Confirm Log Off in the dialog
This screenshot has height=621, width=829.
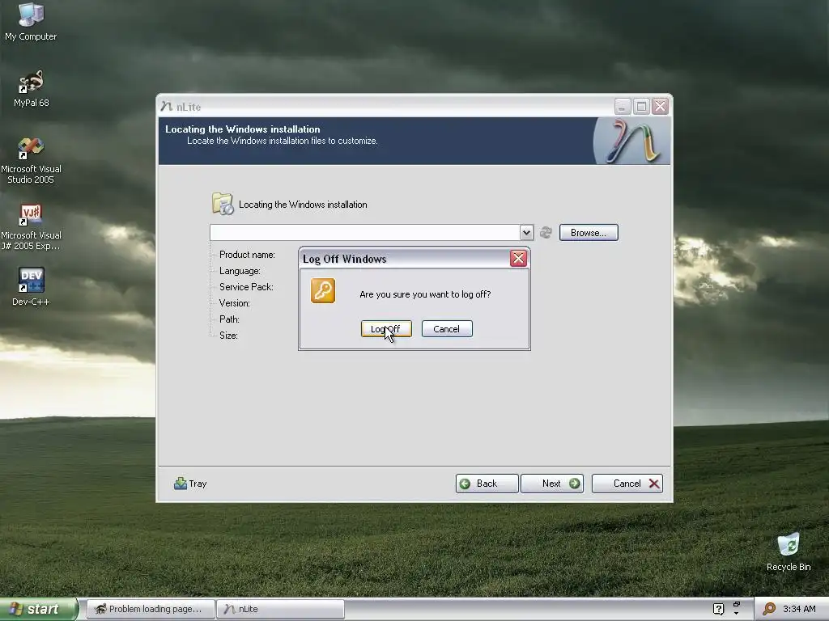click(x=386, y=329)
